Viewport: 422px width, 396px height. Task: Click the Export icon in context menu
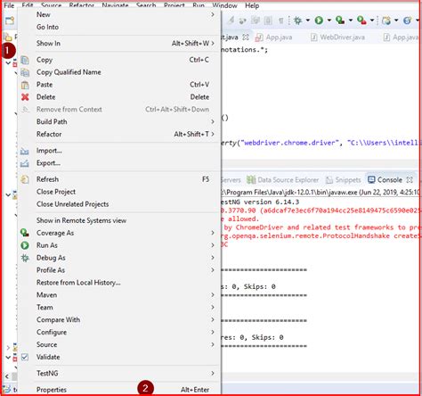point(25,163)
